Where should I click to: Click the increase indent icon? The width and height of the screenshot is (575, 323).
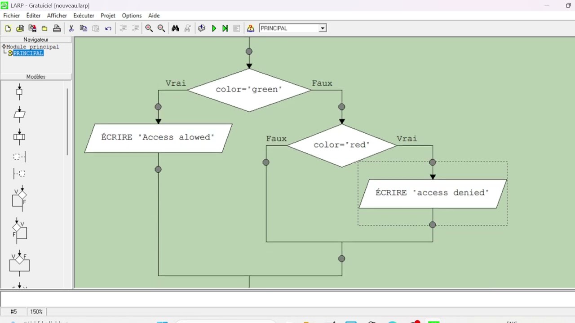point(135,28)
